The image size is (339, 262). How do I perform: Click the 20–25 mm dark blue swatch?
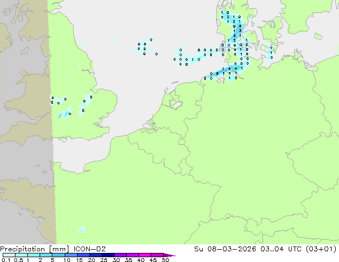[95, 255]
